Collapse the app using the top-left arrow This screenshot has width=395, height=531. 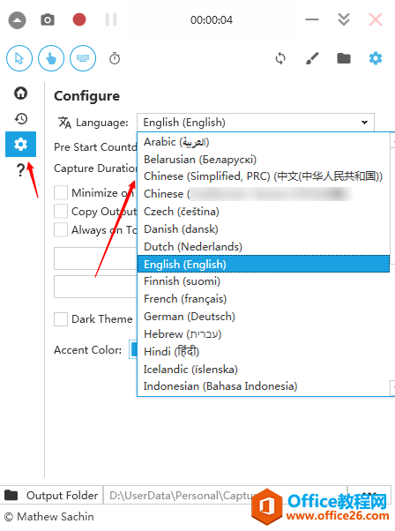17,20
